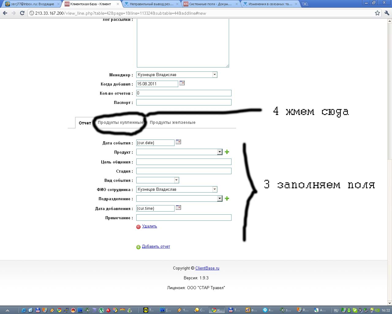Image resolution: width=392 pixels, height=314 pixels.
Task: Open calendar icon beside Дата события field
Action: (x=178, y=142)
